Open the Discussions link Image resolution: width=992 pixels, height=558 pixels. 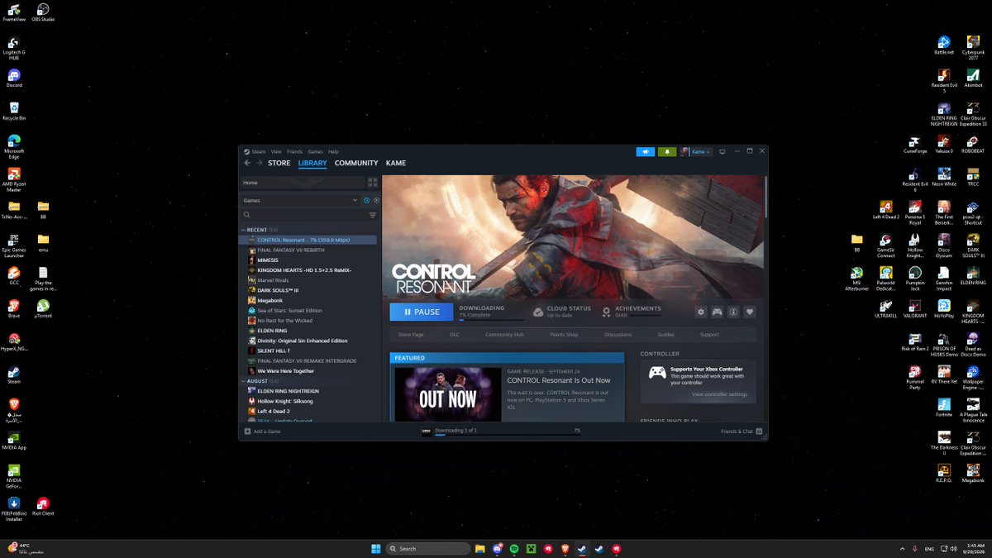[x=618, y=335]
